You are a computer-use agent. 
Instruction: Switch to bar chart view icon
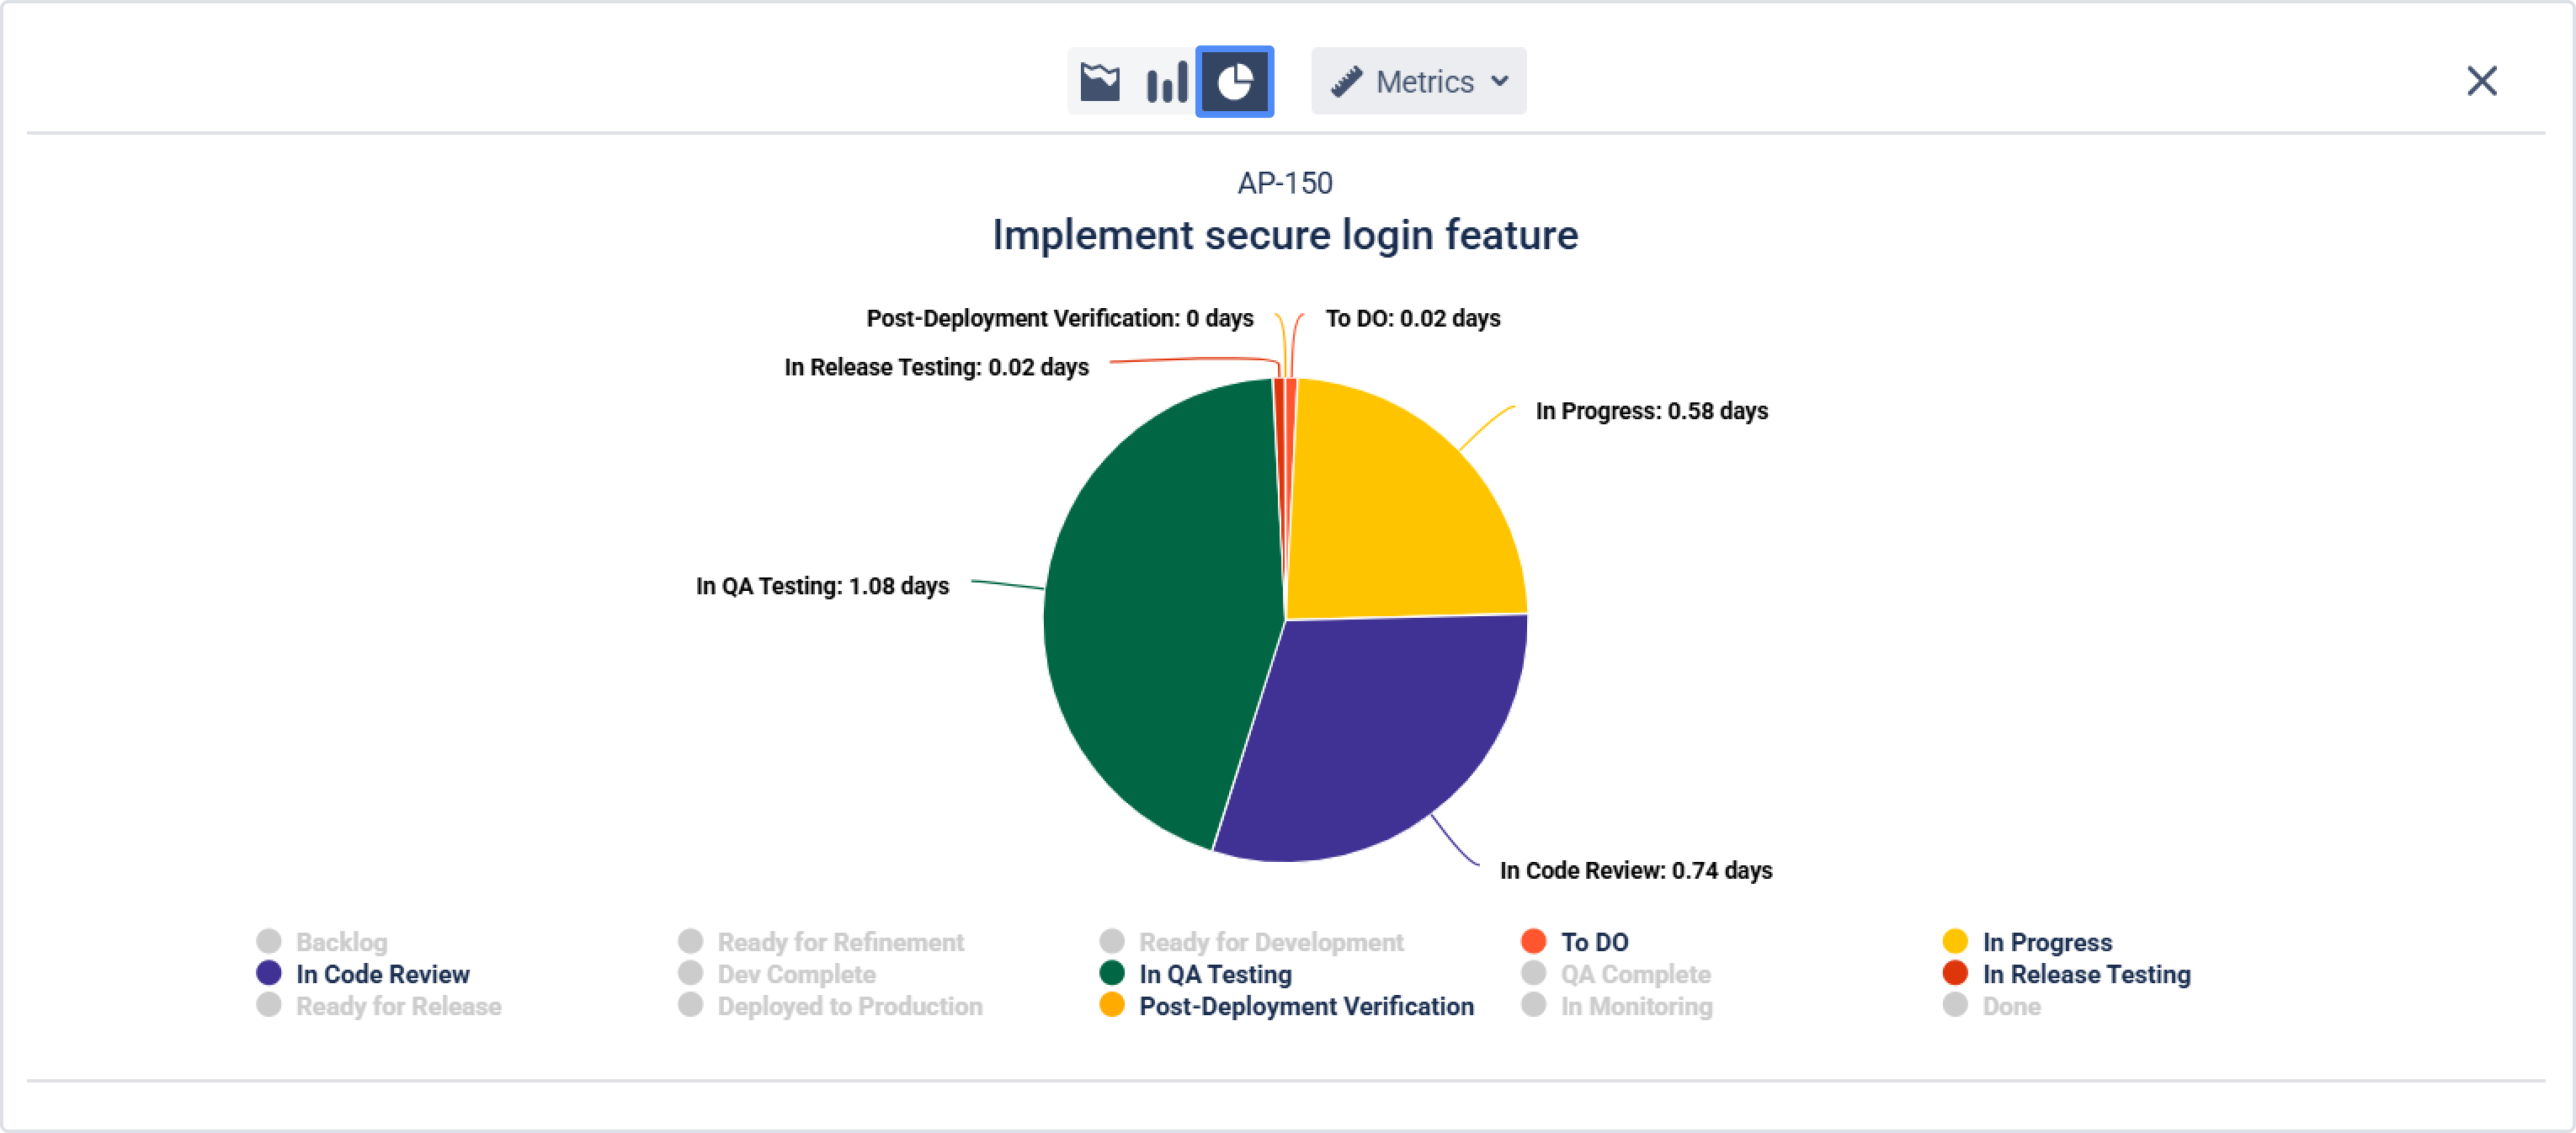1166,81
